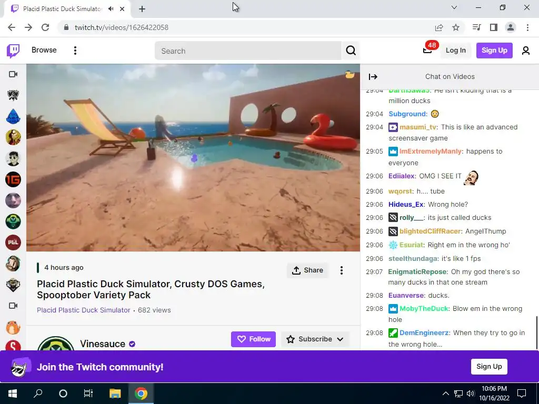Click the top camera icon in the sidebar
Viewport: 539px width, 404px height.
13,74
